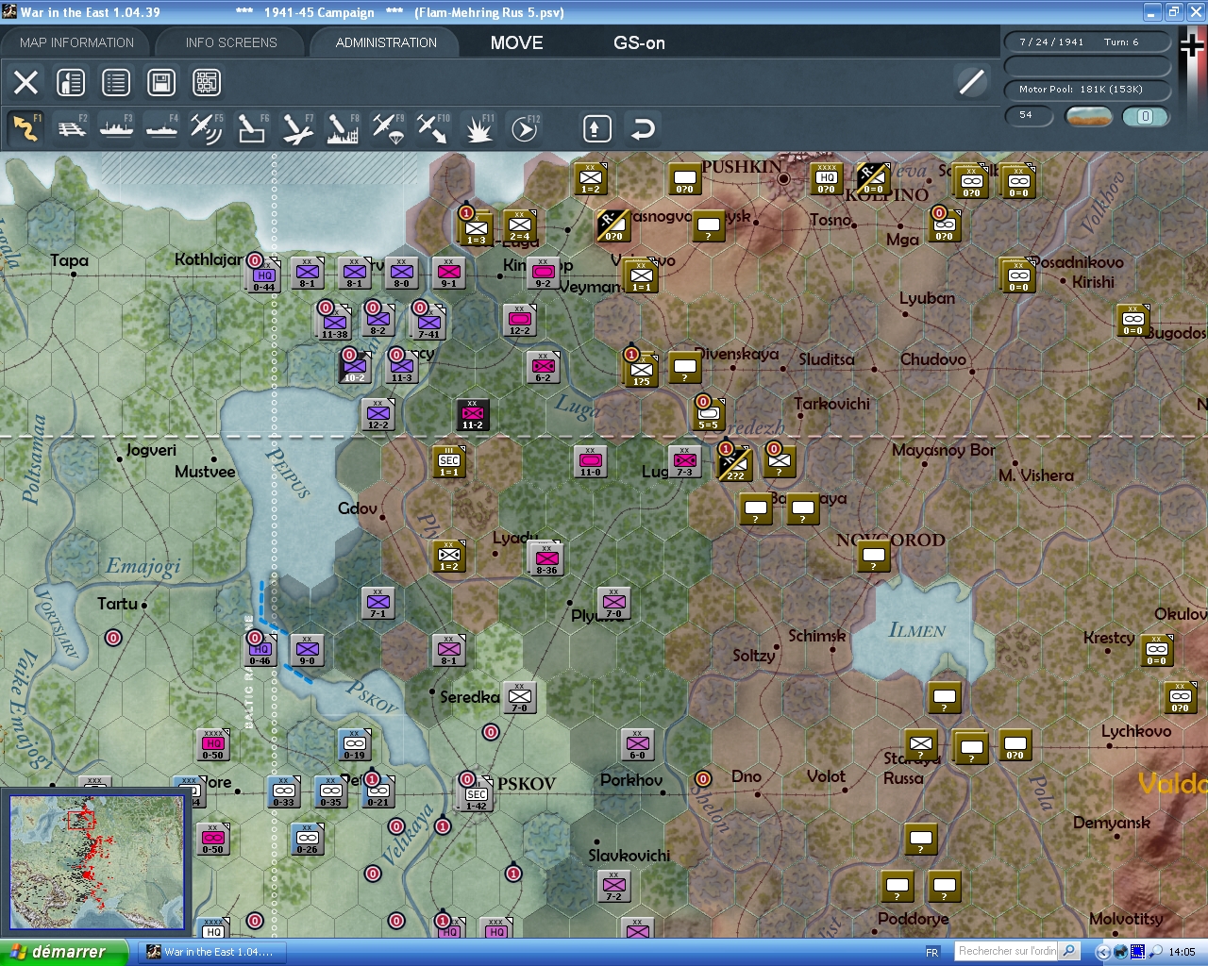The height and width of the screenshot is (966, 1208).
Task: Click the 14:05 system clock
Action: 1182,952
